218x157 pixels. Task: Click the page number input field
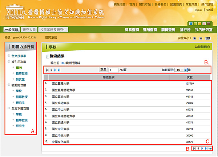click(x=113, y=69)
